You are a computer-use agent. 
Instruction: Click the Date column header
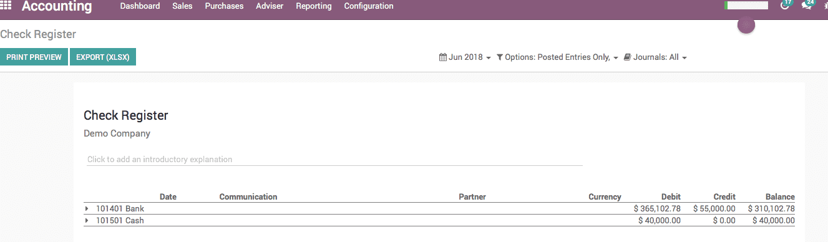[168, 196]
